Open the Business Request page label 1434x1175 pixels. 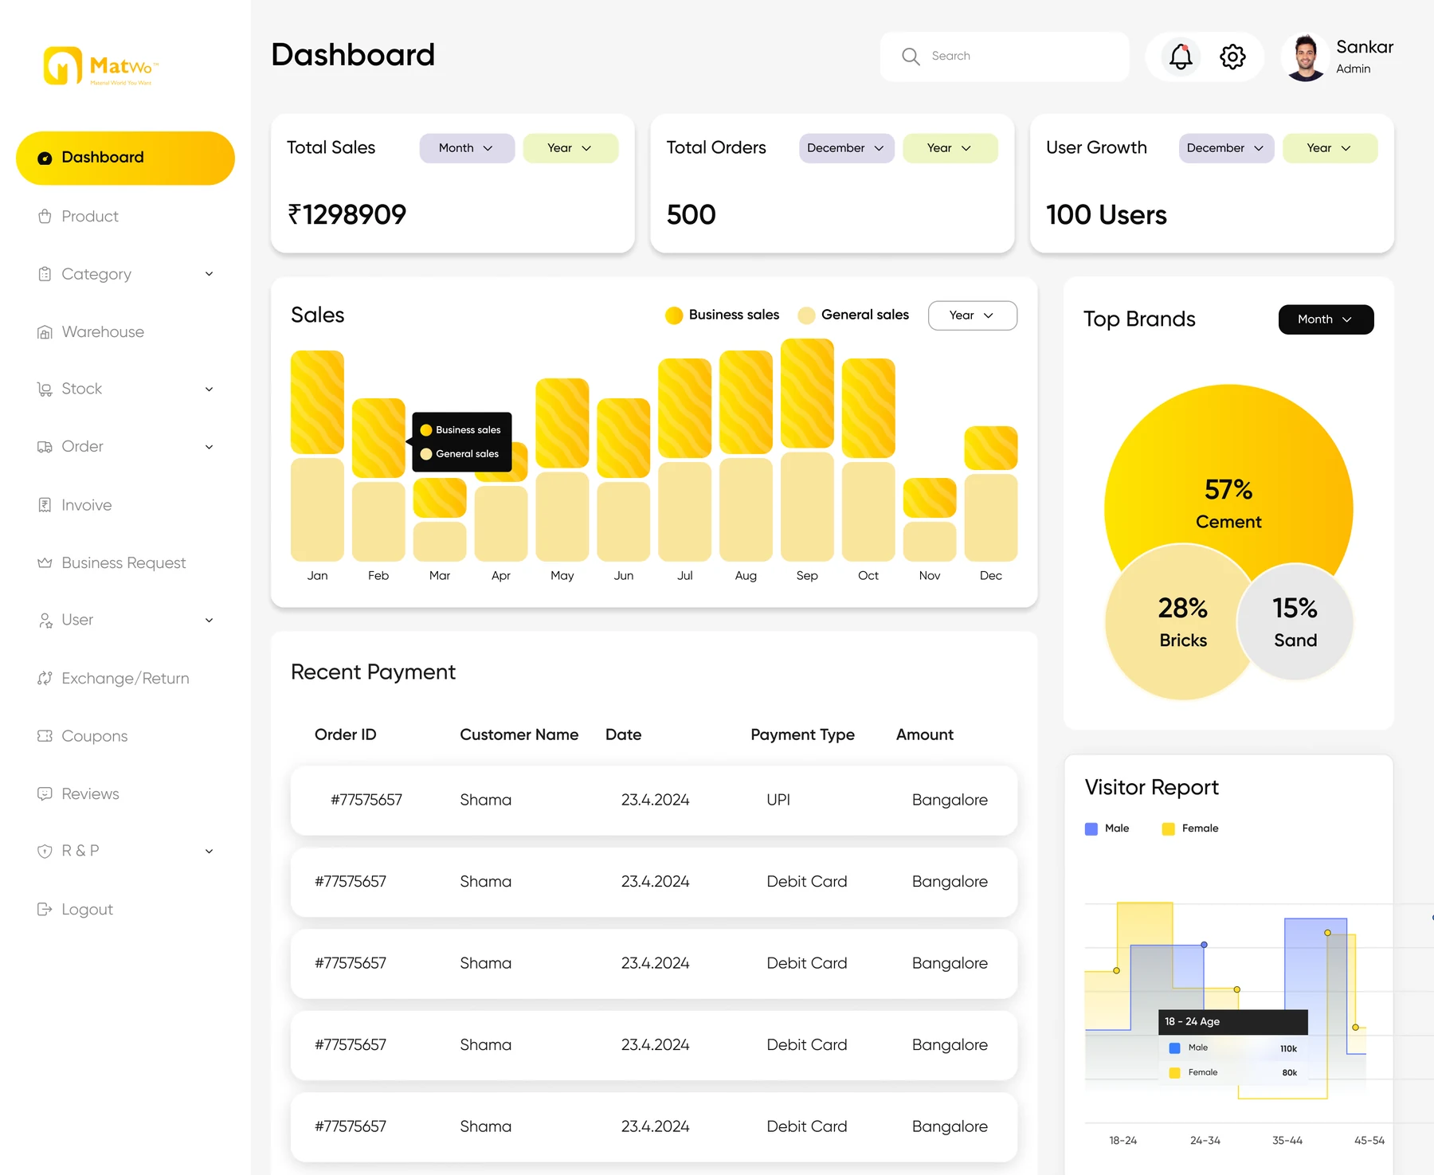tap(124, 563)
